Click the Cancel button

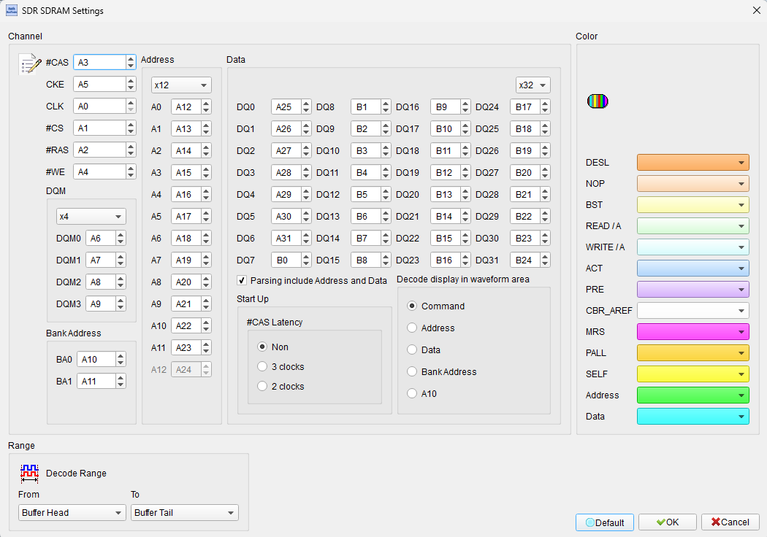click(730, 522)
